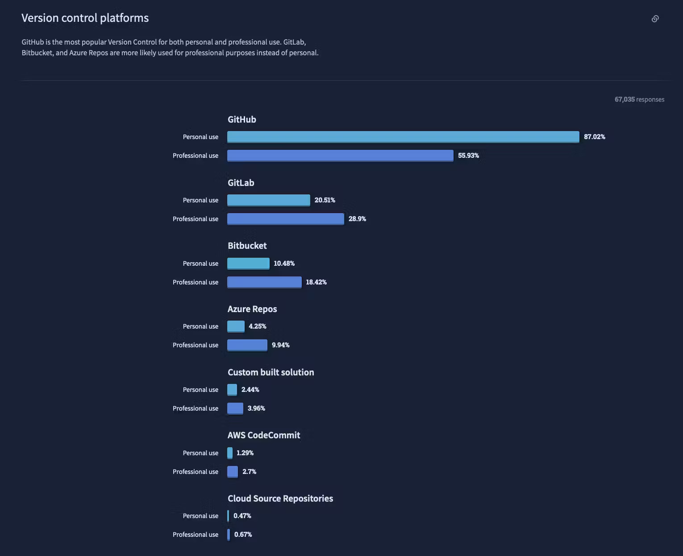Click the GitHub section label
This screenshot has height=556, width=683.
[242, 119]
